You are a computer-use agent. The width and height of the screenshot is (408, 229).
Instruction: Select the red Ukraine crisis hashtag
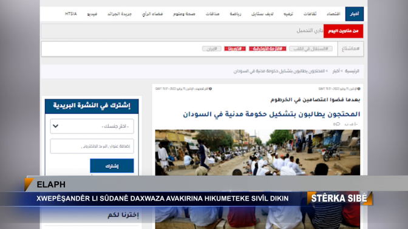tap(268, 49)
